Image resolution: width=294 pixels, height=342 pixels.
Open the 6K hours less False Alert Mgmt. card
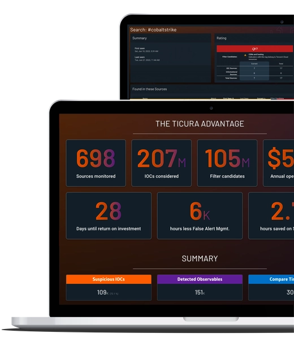point(200,216)
